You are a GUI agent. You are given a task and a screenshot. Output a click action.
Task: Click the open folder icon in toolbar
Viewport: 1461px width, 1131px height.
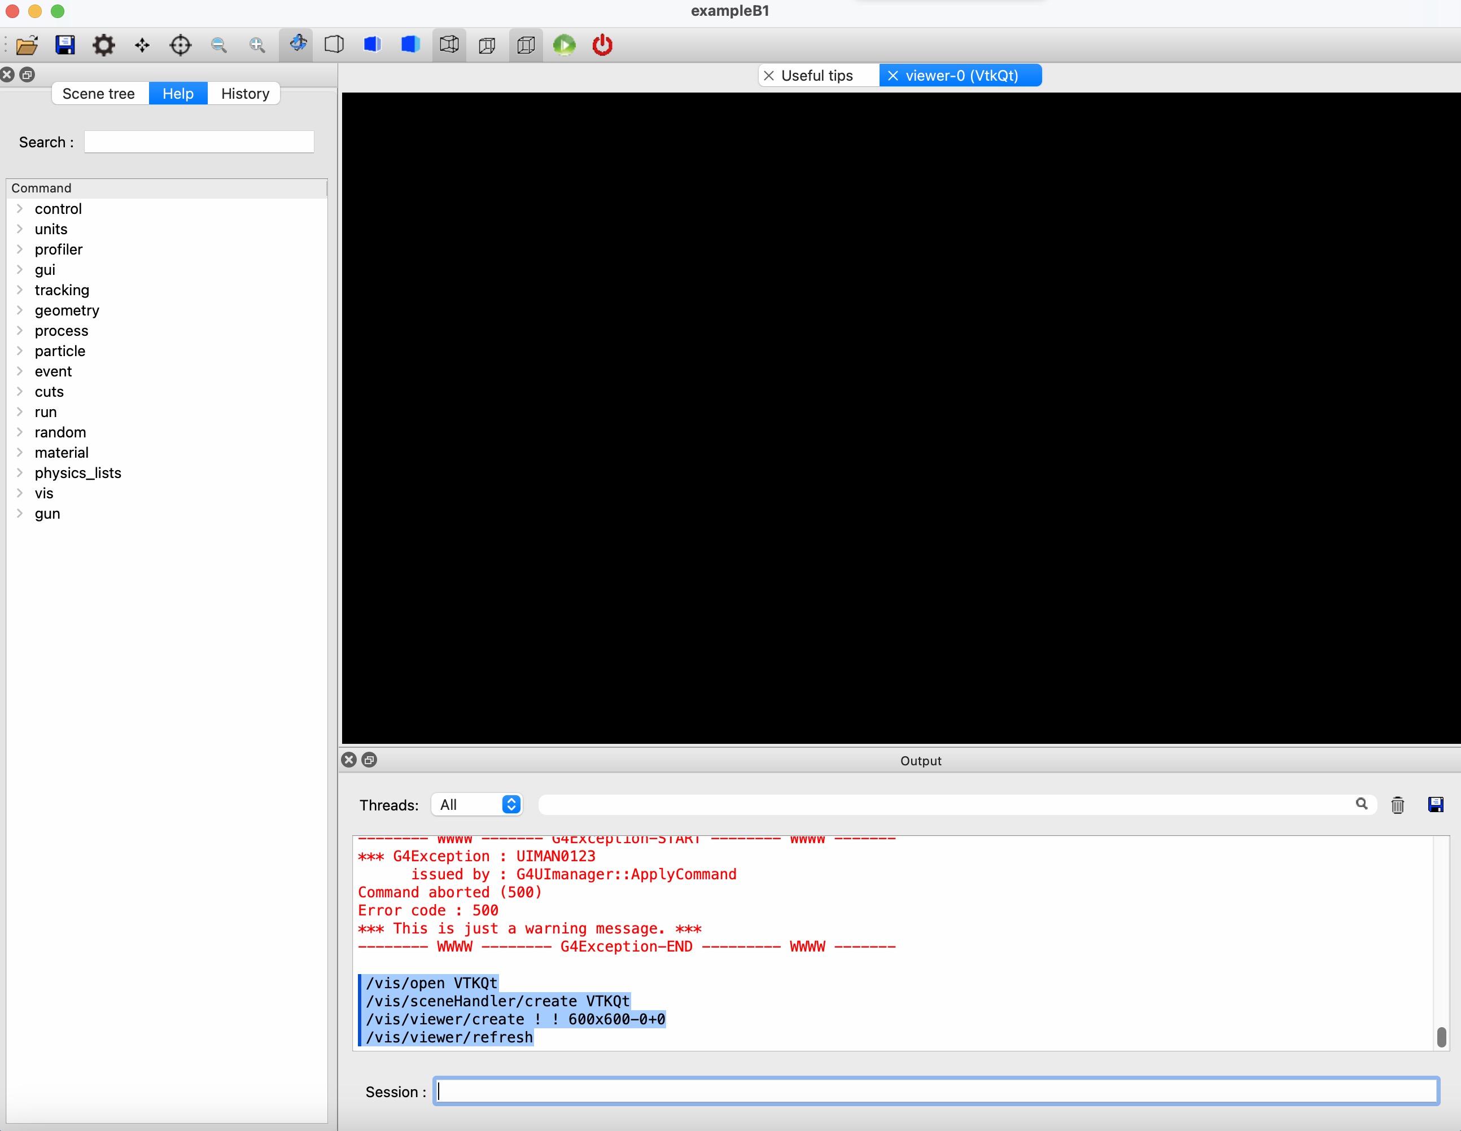pos(27,46)
